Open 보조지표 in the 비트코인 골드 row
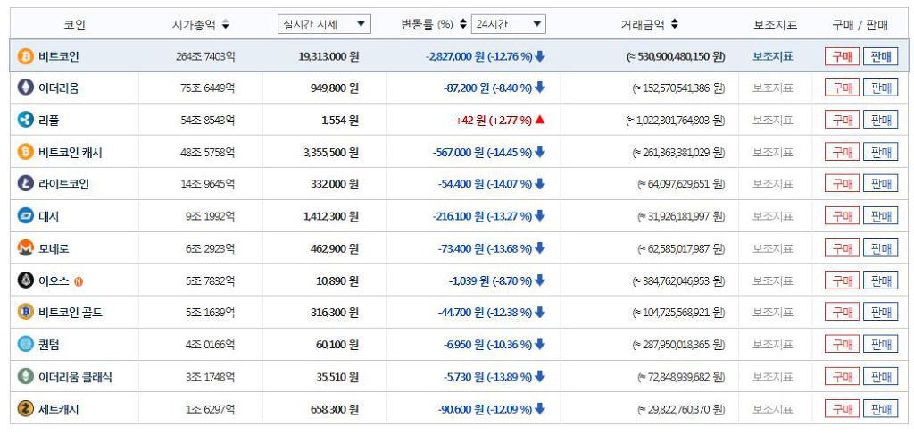The image size is (914, 435). pyautogui.click(x=773, y=313)
